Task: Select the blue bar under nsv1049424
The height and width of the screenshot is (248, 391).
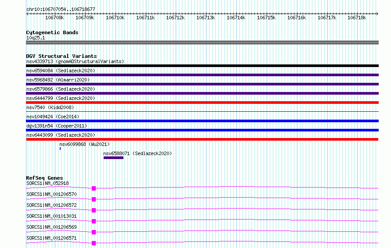Action: (202, 121)
